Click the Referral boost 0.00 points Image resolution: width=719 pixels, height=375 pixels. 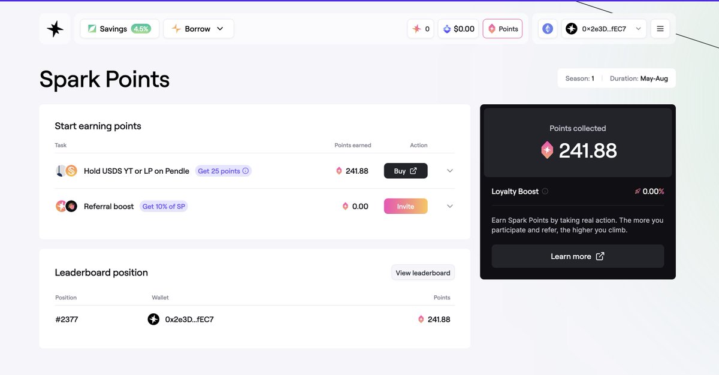(x=360, y=206)
